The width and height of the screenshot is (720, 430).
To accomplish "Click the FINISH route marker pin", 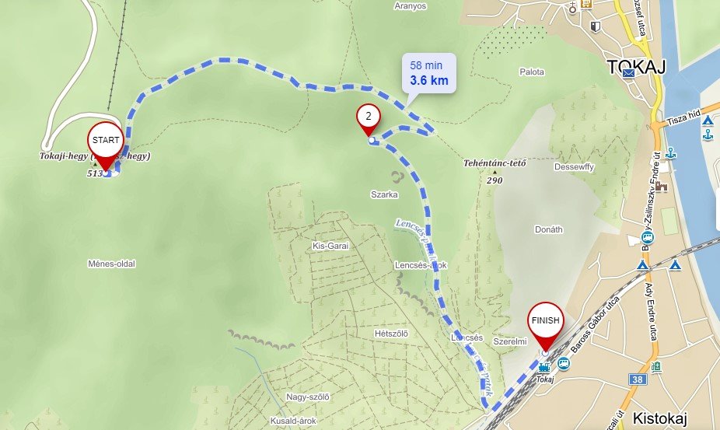I will coord(545,326).
